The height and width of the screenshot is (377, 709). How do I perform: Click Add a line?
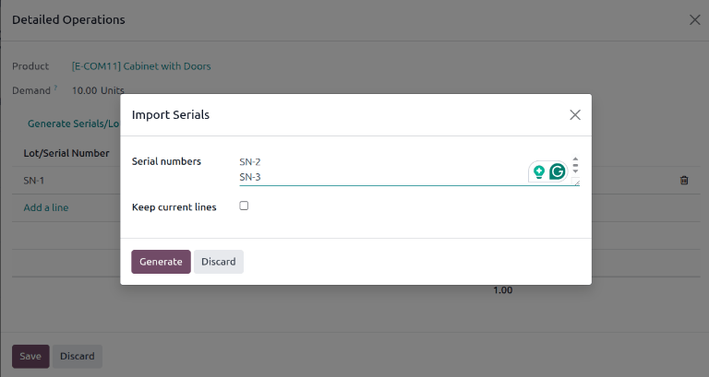click(x=46, y=207)
